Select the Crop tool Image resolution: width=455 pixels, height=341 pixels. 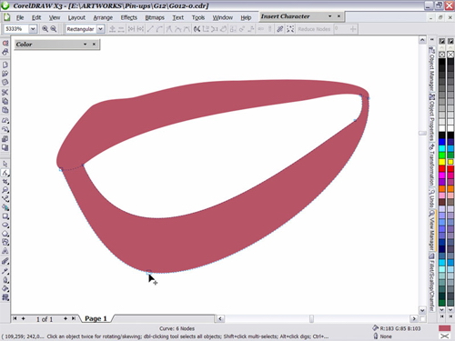coord(5,182)
